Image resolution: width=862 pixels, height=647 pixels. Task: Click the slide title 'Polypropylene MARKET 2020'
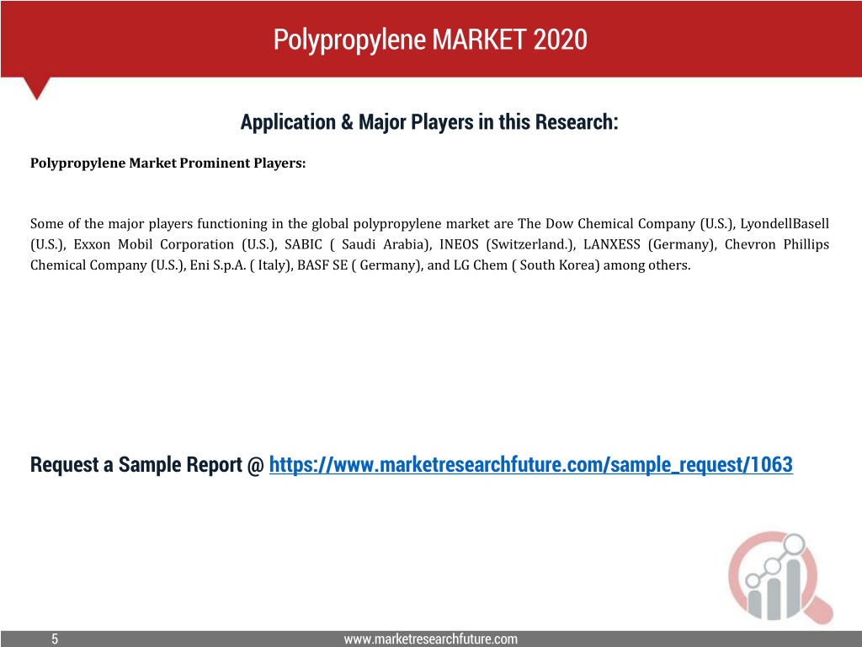pos(430,40)
